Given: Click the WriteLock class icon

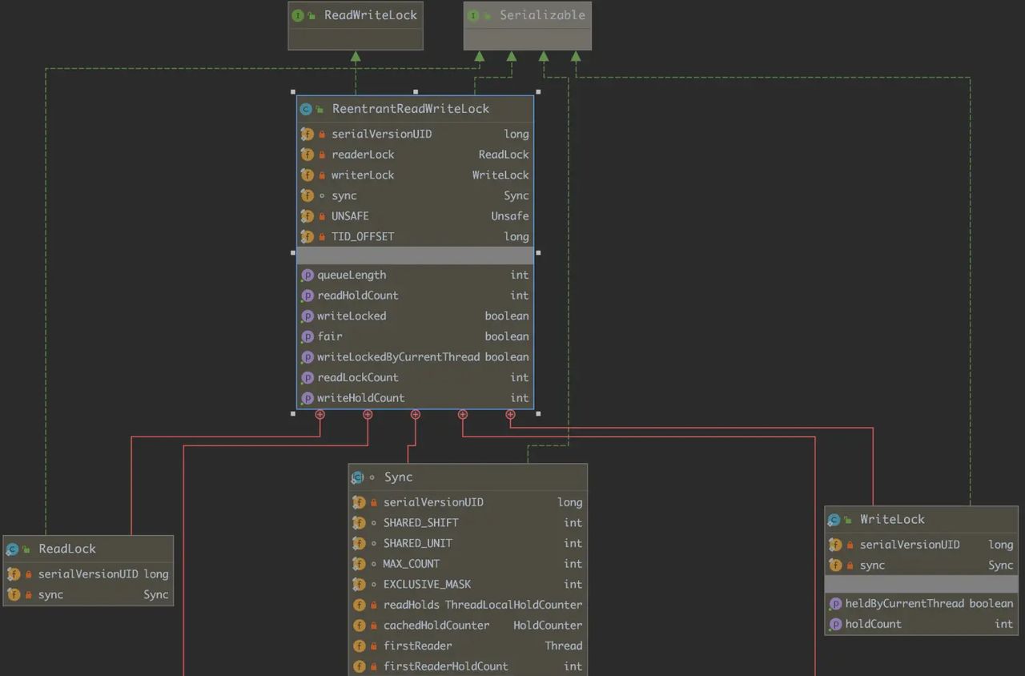Looking at the screenshot, I should tap(834, 520).
